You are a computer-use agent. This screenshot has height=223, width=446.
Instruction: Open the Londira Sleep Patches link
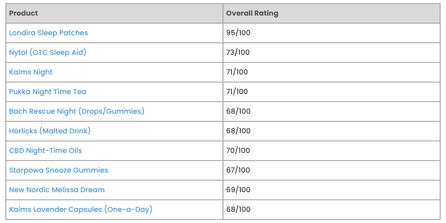48,33
